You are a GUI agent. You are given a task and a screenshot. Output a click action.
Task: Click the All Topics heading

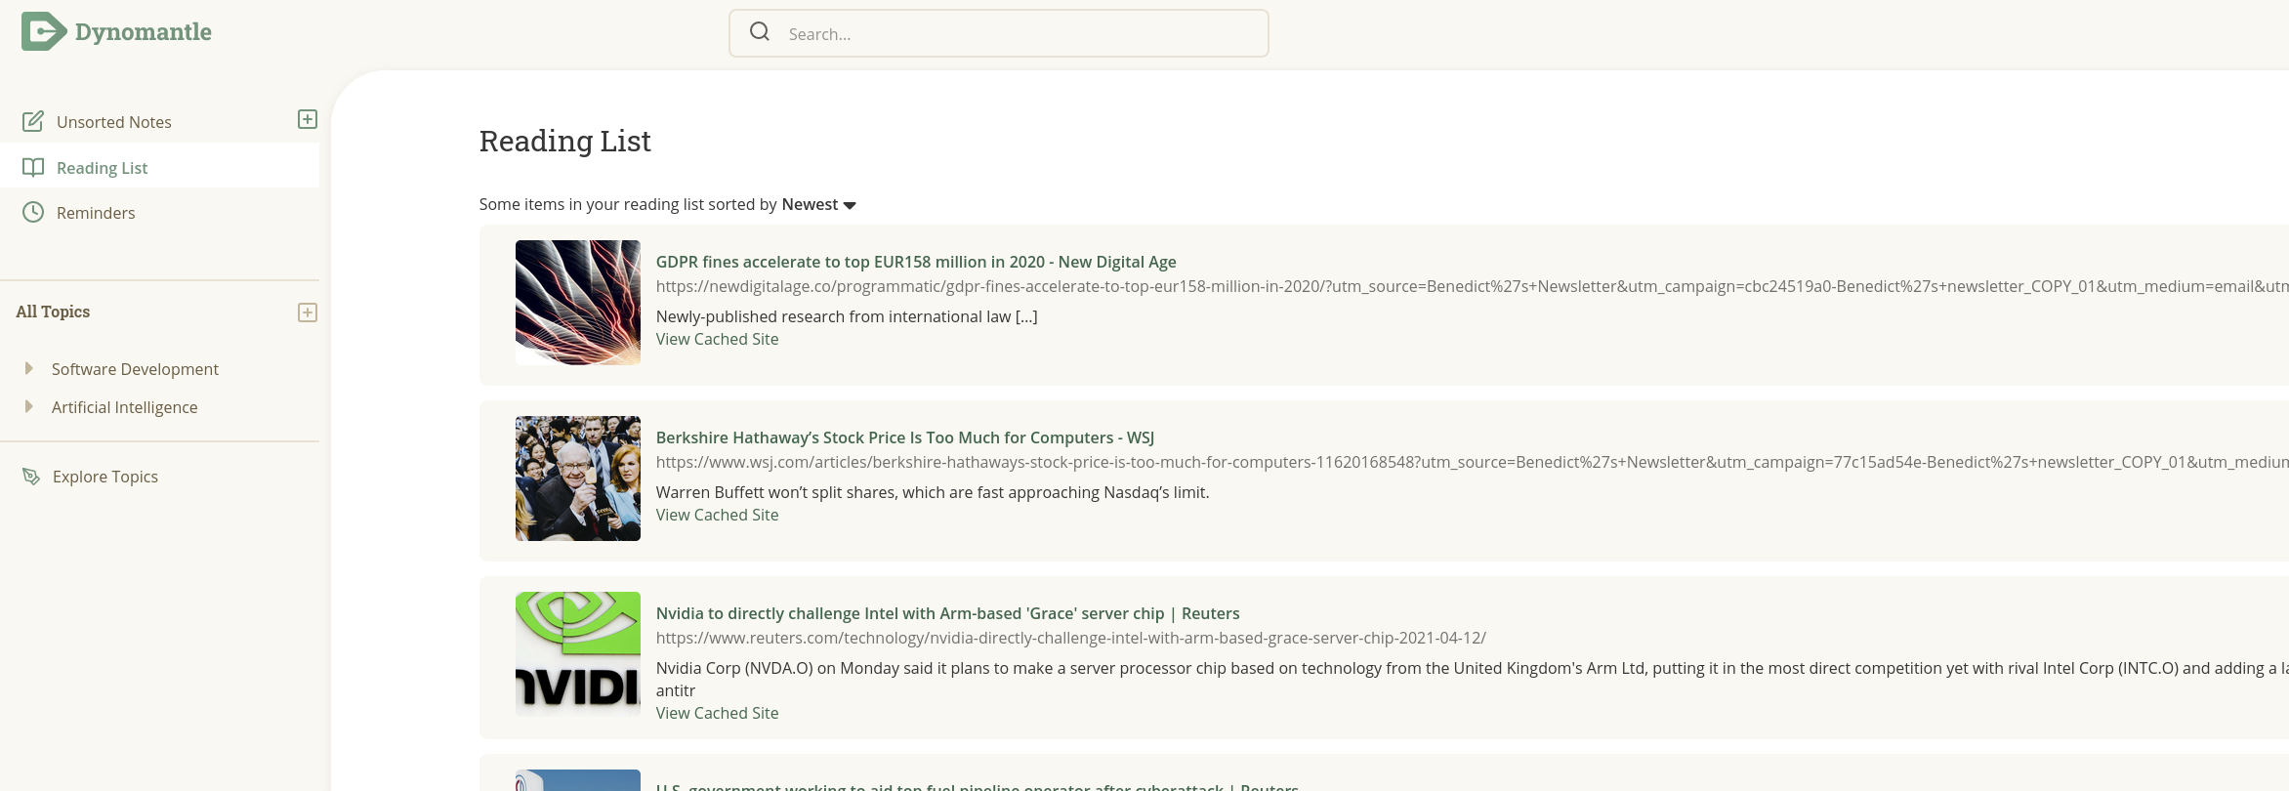tap(53, 312)
